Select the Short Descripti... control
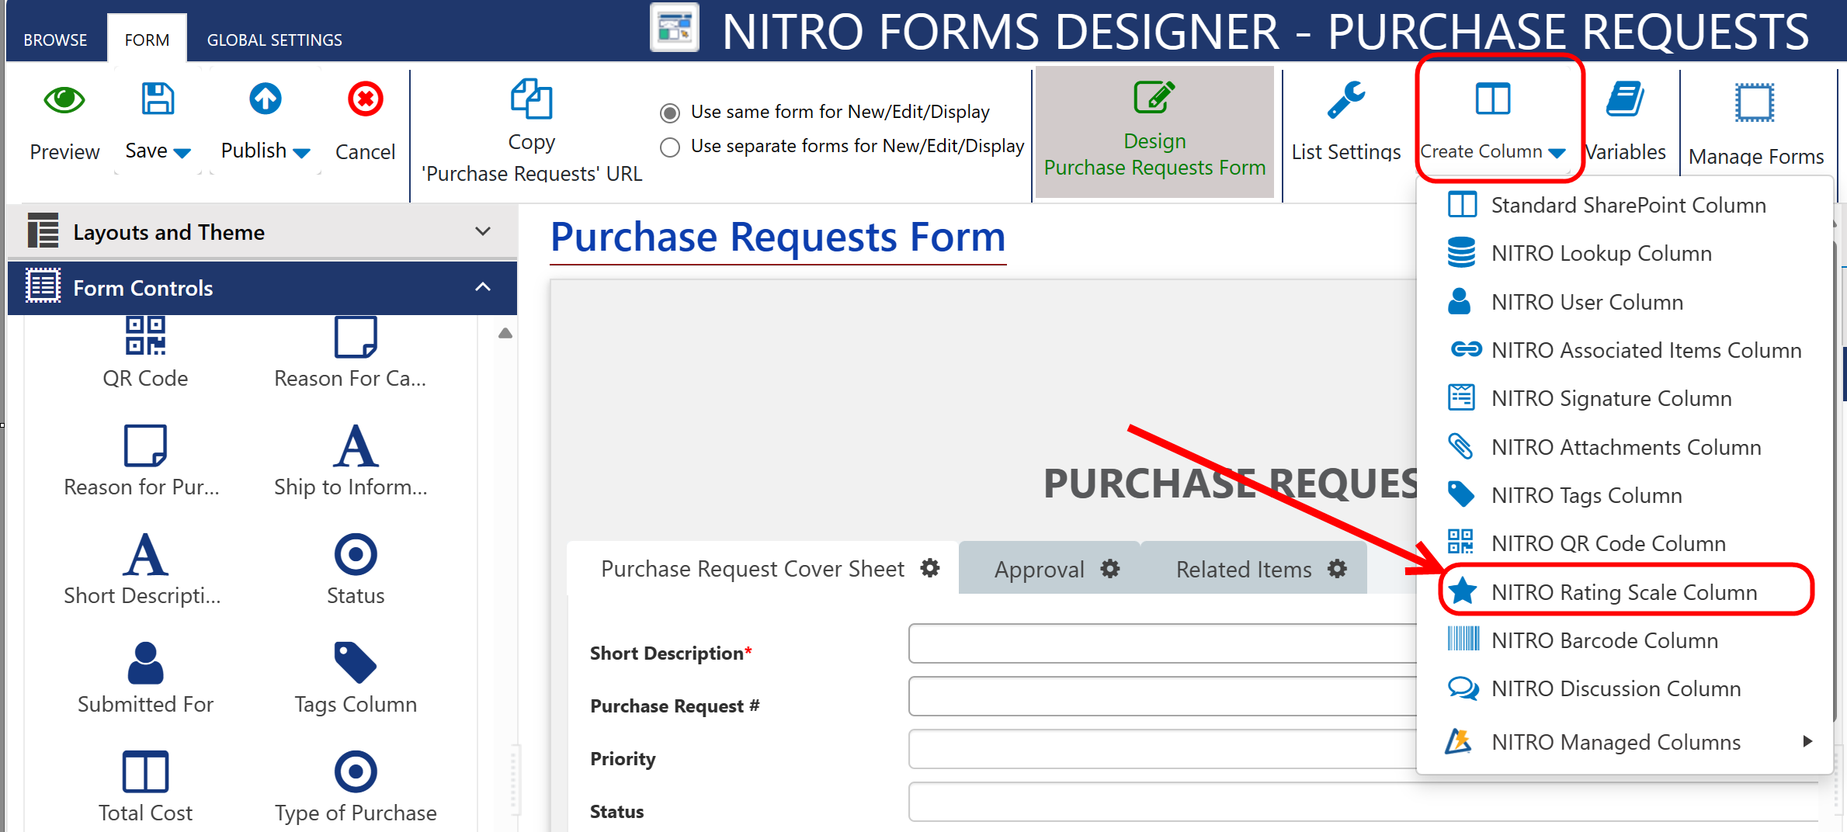The width and height of the screenshot is (1847, 832). (144, 570)
